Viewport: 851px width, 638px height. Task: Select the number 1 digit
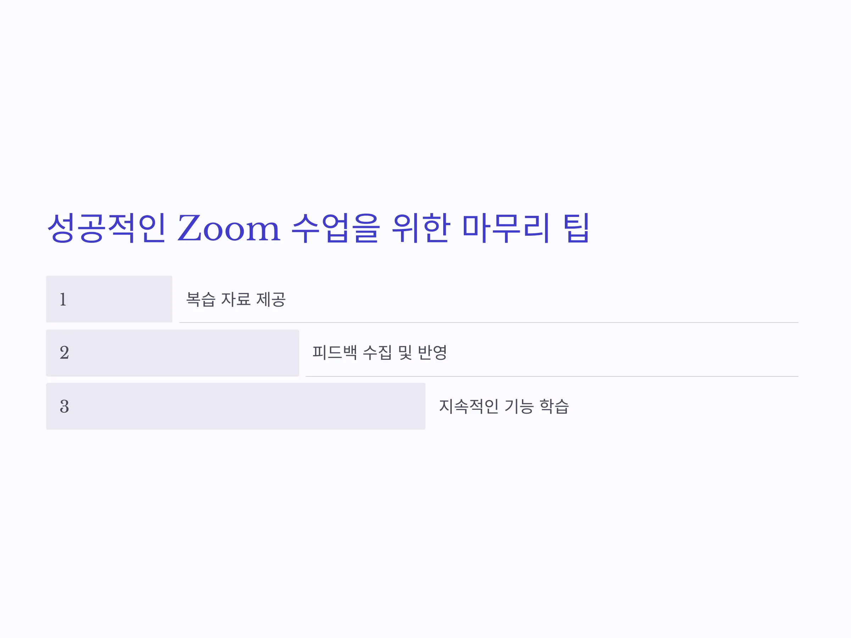pos(63,299)
